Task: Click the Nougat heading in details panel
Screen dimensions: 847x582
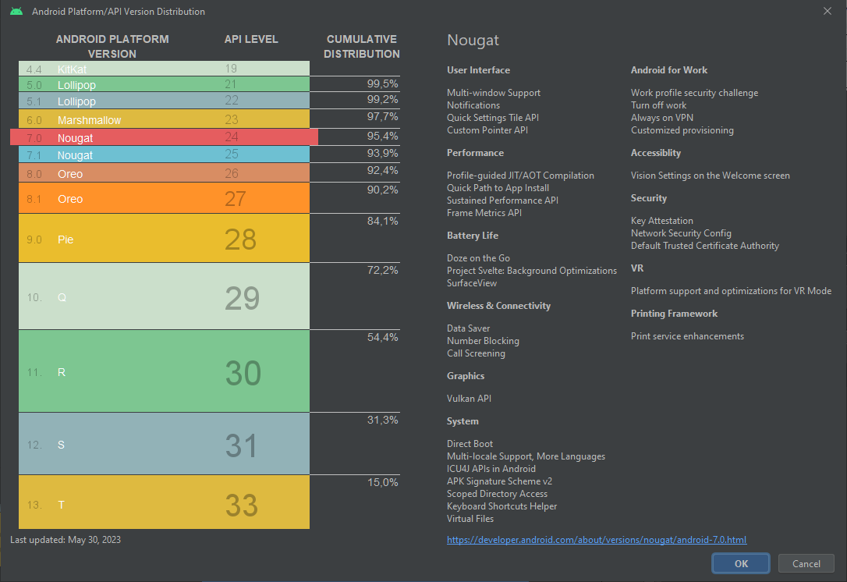Action: click(x=473, y=41)
